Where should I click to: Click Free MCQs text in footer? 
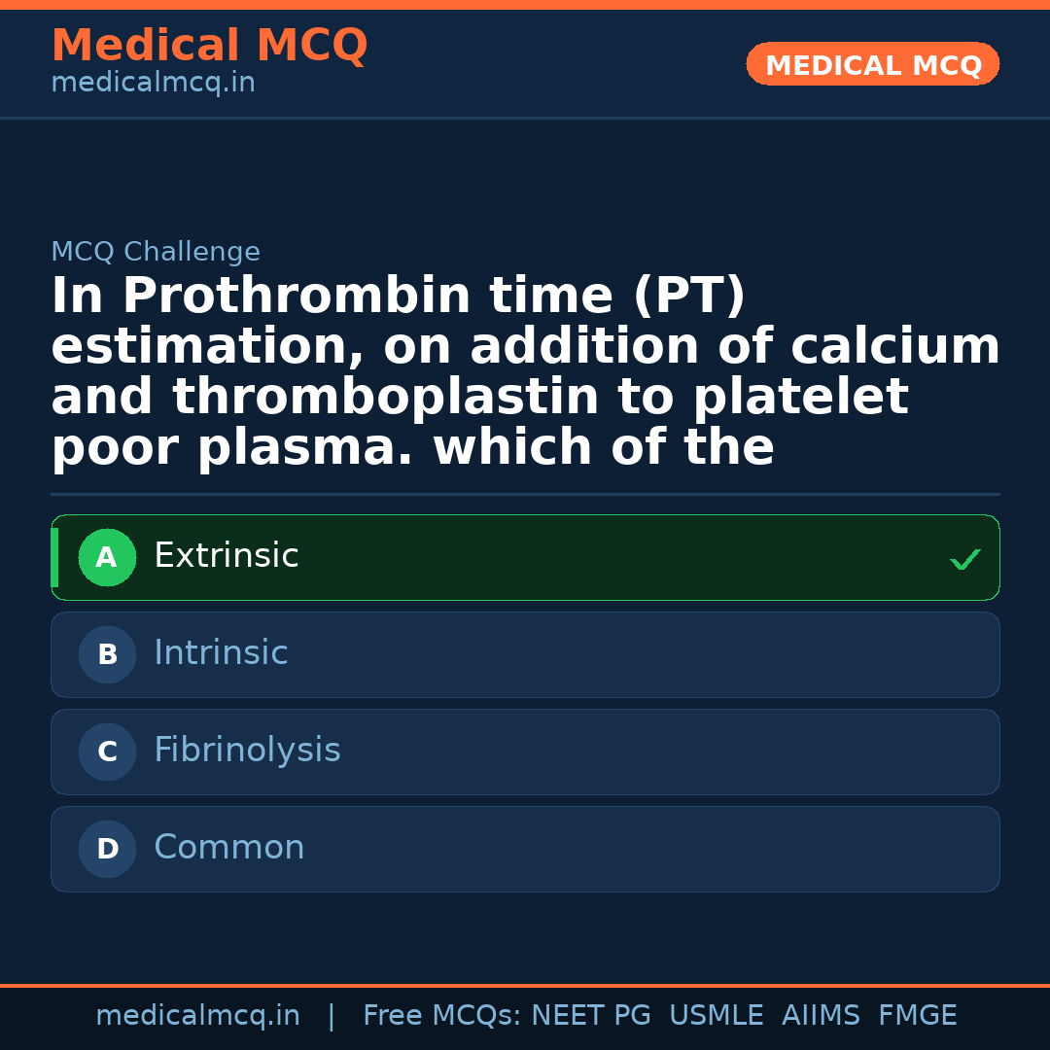pos(441,1016)
